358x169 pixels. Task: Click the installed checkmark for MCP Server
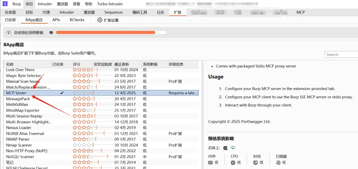(x=62, y=93)
